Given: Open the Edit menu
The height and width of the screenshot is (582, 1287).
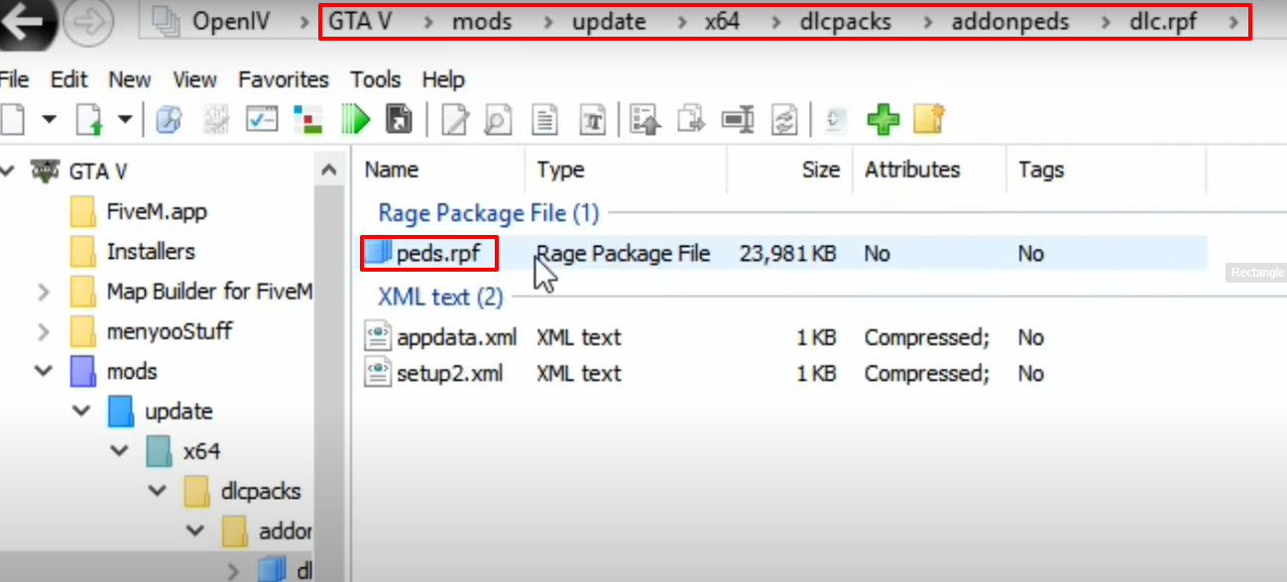Looking at the screenshot, I should pos(68,79).
